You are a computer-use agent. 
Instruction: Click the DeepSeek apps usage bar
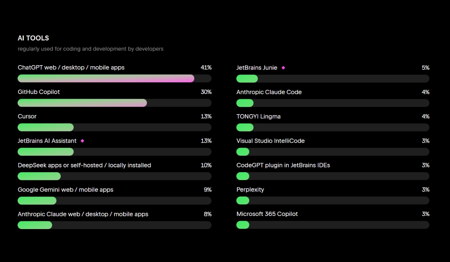click(x=114, y=176)
